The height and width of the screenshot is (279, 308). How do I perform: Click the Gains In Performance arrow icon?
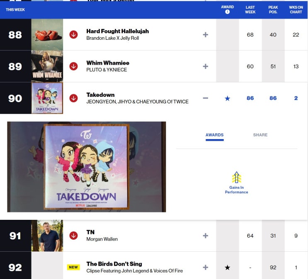point(237,177)
